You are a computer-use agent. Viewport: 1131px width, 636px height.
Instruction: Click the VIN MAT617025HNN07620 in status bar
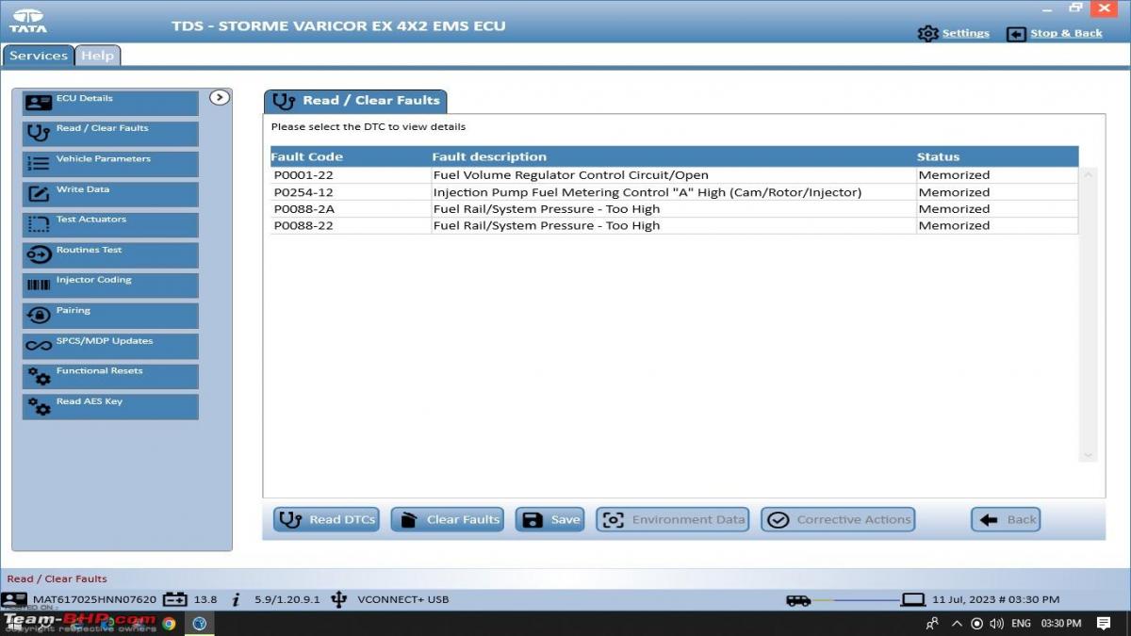click(94, 599)
